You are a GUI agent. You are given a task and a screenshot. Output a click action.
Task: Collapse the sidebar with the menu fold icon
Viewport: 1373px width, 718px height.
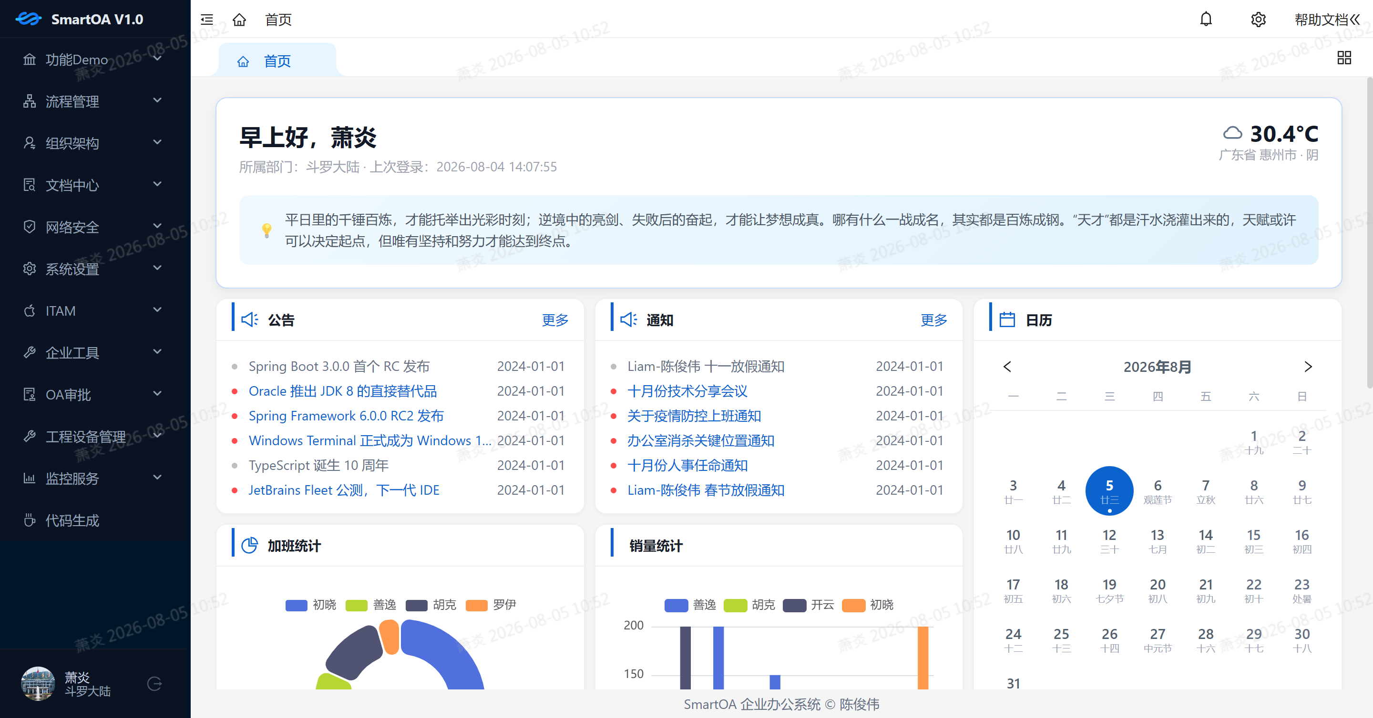(x=207, y=20)
